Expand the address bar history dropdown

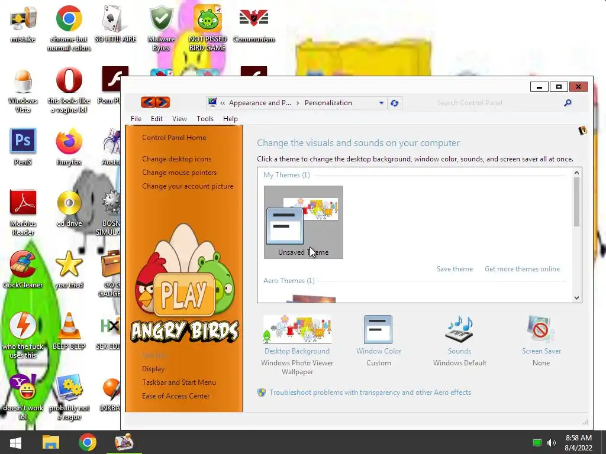click(x=381, y=103)
